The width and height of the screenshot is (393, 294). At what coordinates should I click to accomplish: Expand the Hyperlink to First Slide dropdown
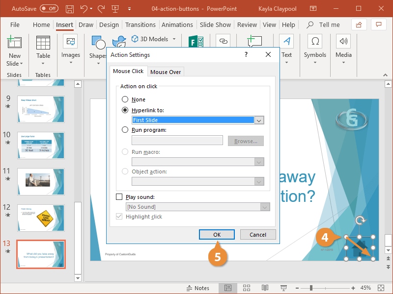(259, 120)
